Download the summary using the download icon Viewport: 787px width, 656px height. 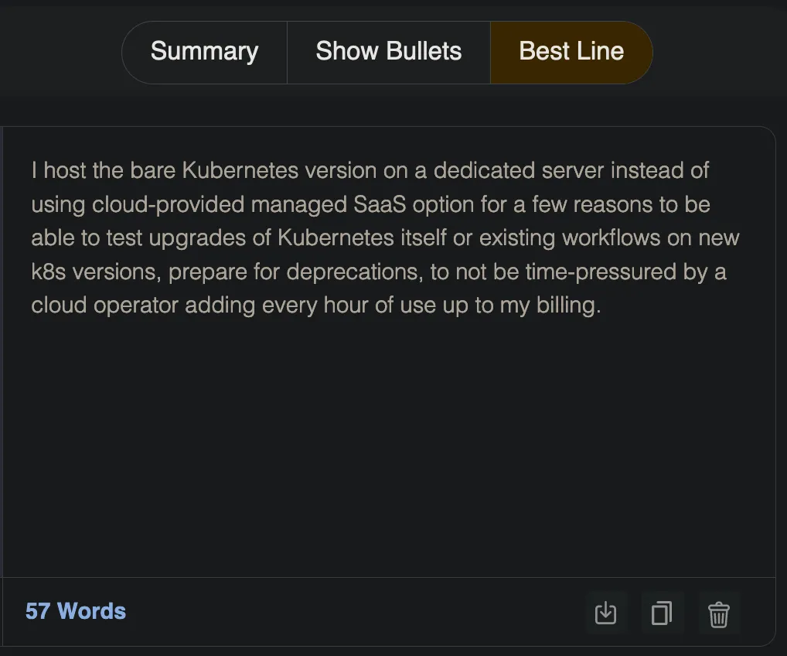(x=606, y=613)
